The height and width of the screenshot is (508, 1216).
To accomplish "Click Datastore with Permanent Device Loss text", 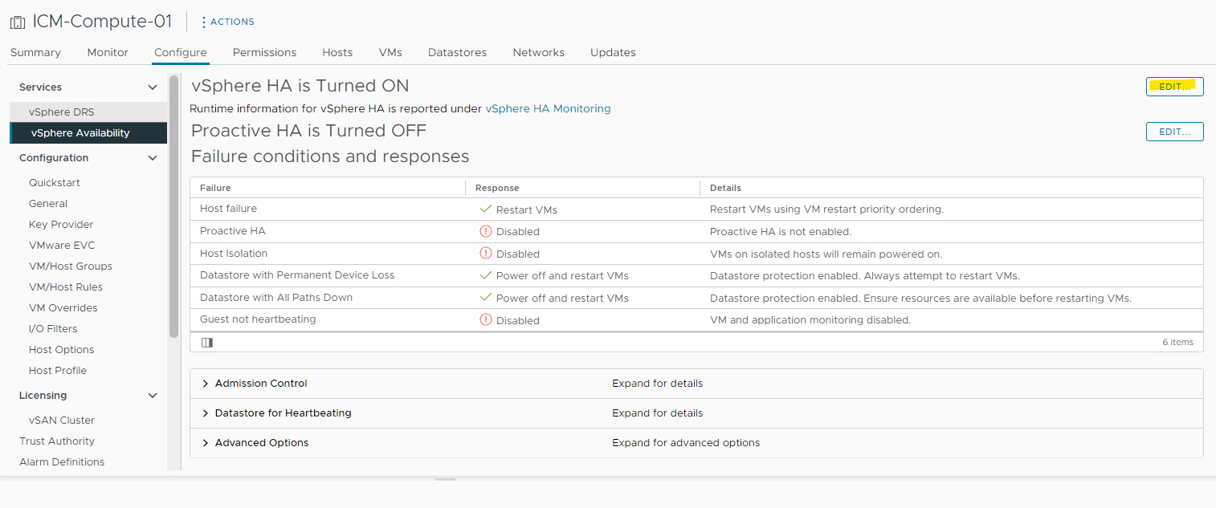I will 297,275.
